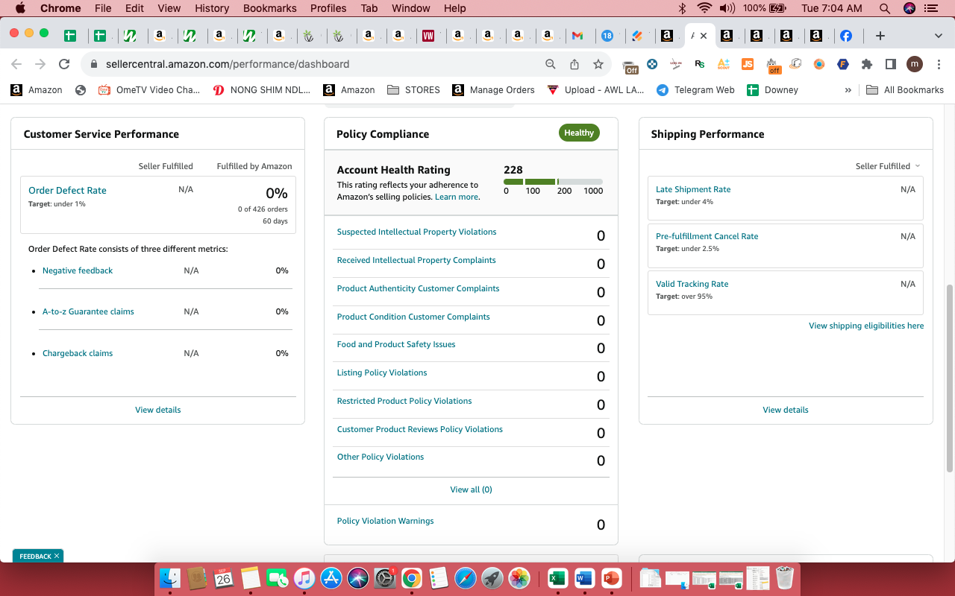Screen dimensions: 955x596
Task: Open the Downey bookmark
Action: click(x=773, y=89)
